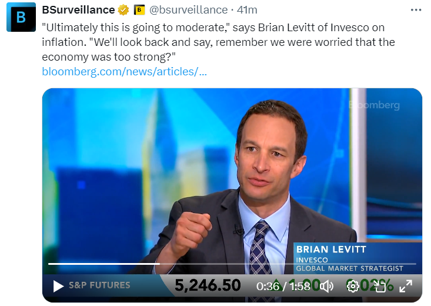
Task: Click the Brian Levitt name caption
Action: click(331, 249)
